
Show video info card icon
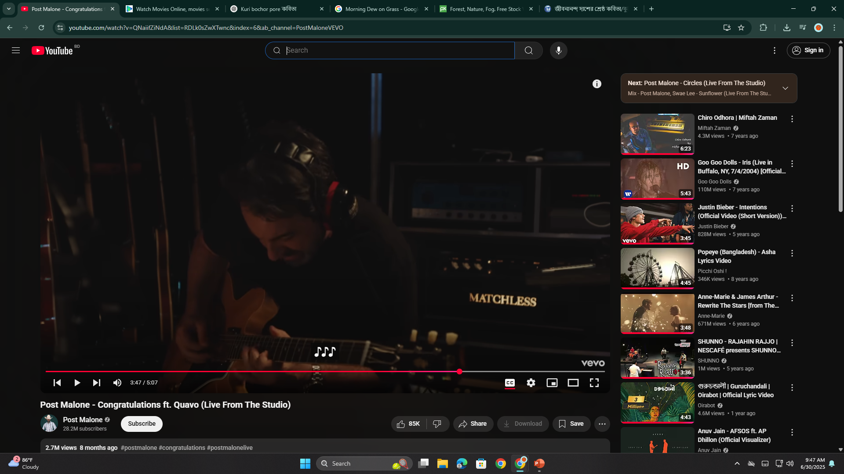pos(597,84)
